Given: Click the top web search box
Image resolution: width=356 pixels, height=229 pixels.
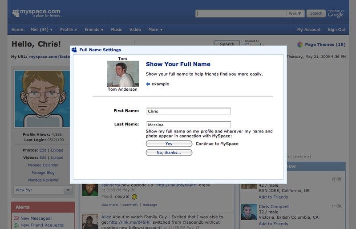Looking at the screenshot, I should pyautogui.click(x=241, y=14).
